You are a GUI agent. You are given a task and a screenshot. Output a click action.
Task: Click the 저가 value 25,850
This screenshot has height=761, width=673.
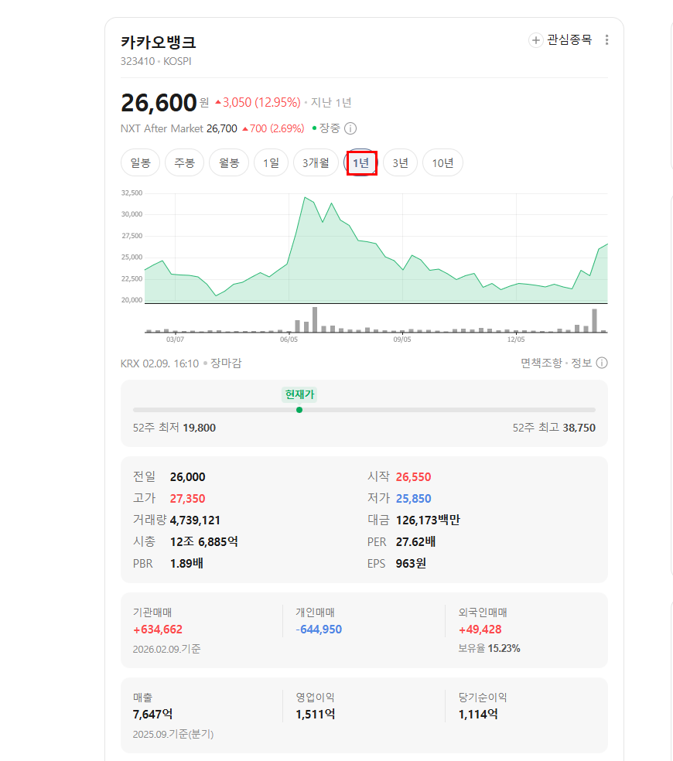point(413,498)
